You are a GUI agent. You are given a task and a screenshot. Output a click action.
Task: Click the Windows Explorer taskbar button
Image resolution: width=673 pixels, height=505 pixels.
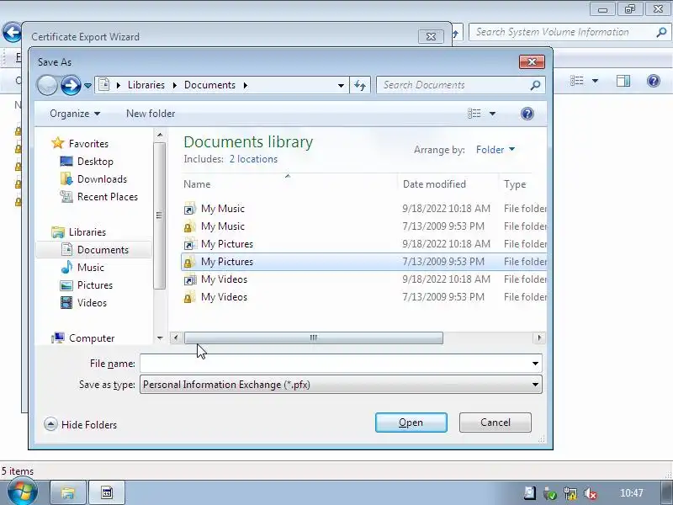click(68, 492)
